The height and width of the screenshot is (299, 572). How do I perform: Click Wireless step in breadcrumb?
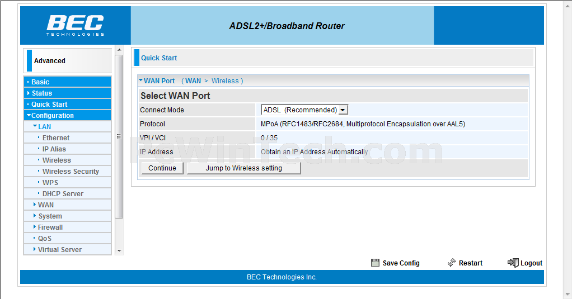[225, 81]
